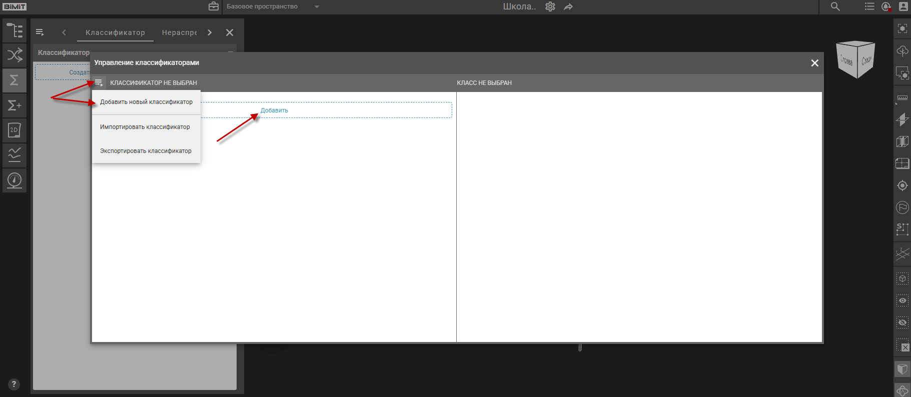Select the Sigma plus tool
This screenshot has height=397, width=911.
[x=15, y=105]
